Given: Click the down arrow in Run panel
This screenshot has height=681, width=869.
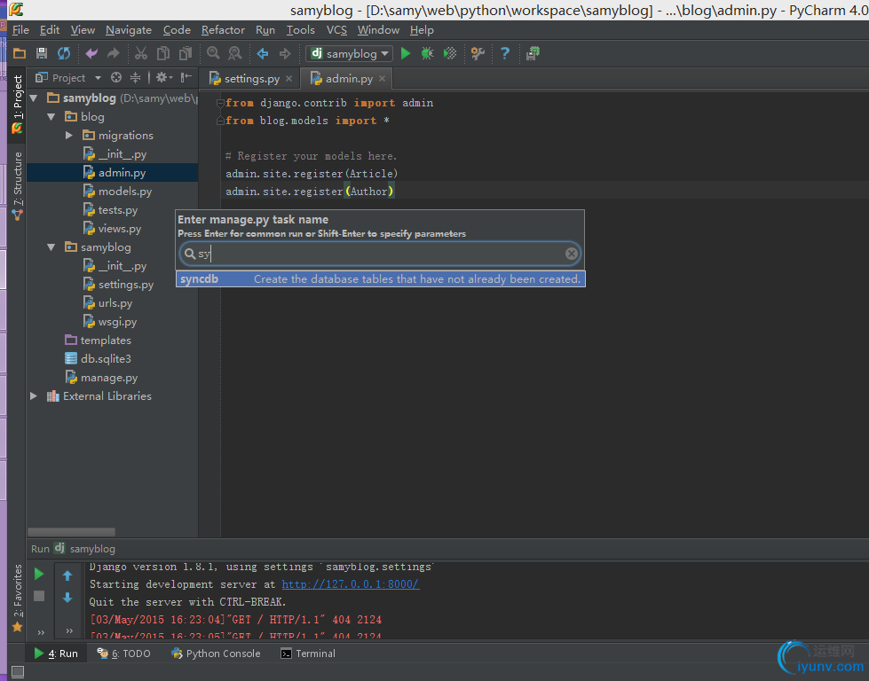Looking at the screenshot, I should pos(67,598).
